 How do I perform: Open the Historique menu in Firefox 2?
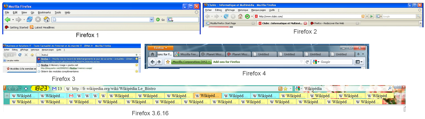tap(243, 10)
